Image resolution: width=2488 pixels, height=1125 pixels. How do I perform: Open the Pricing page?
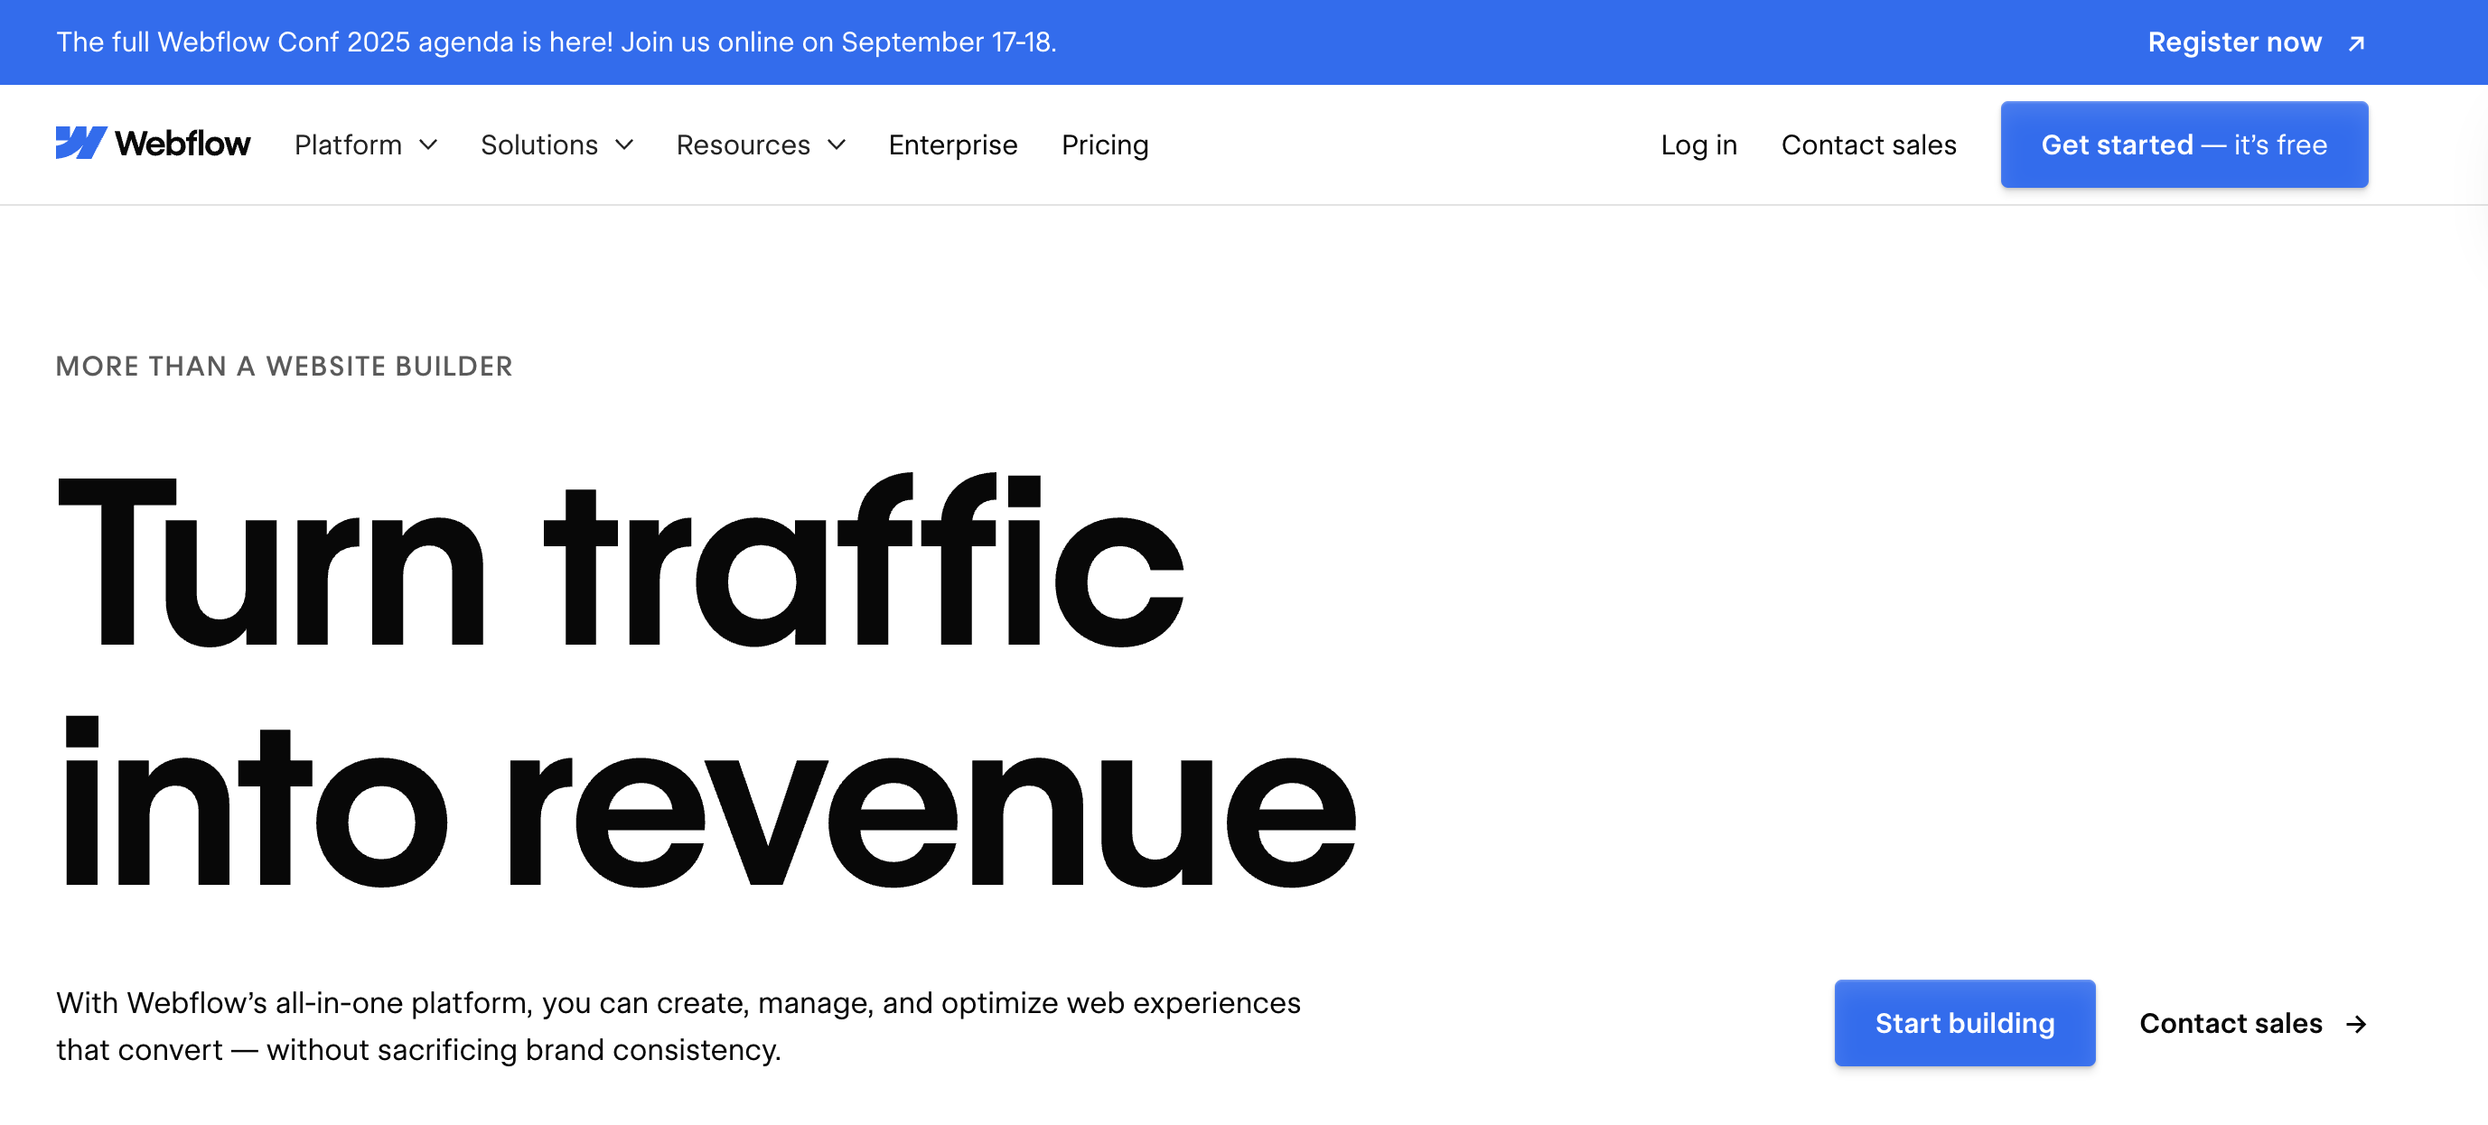click(x=1104, y=144)
